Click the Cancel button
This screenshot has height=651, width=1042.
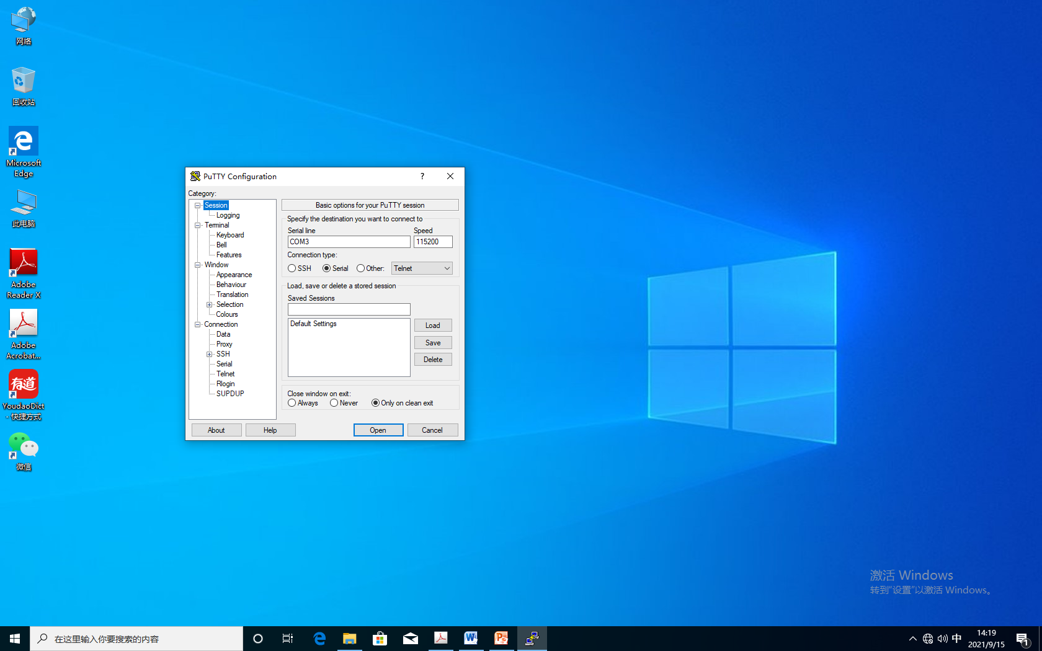pos(432,430)
